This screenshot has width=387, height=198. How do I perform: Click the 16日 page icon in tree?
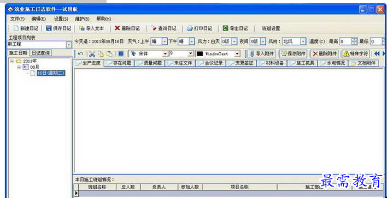point(33,73)
